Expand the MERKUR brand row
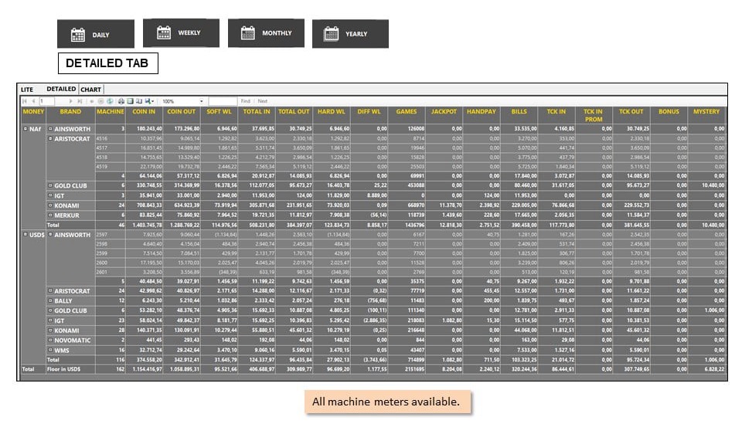The height and width of the screenshot is (434, 742). [x=50, y=215]
